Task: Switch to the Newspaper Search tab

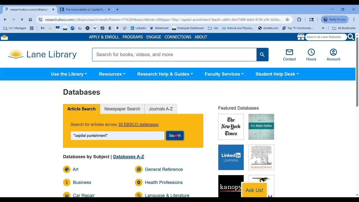Action: 122,109
